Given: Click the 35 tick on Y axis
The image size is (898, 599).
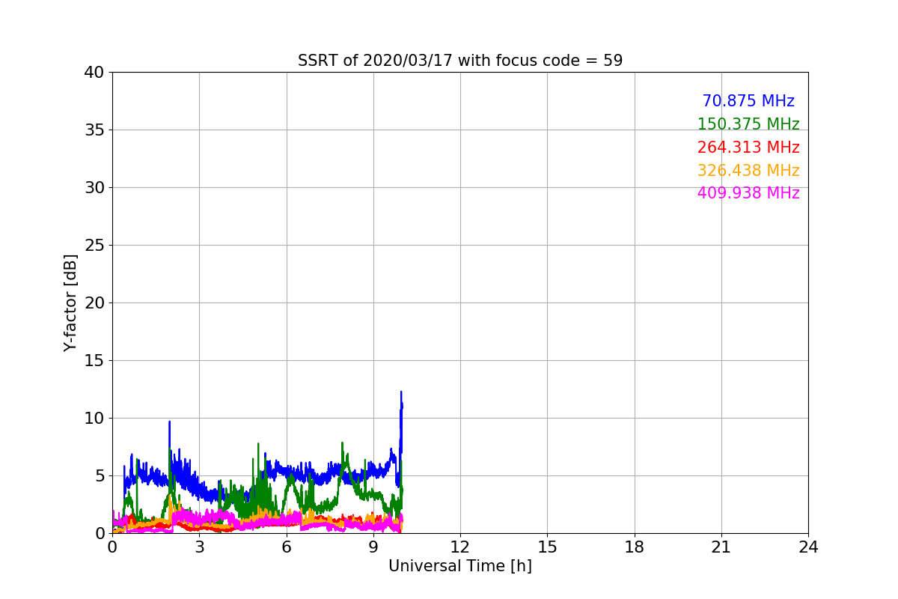Looking at the screenshot, I should (94, 130).
